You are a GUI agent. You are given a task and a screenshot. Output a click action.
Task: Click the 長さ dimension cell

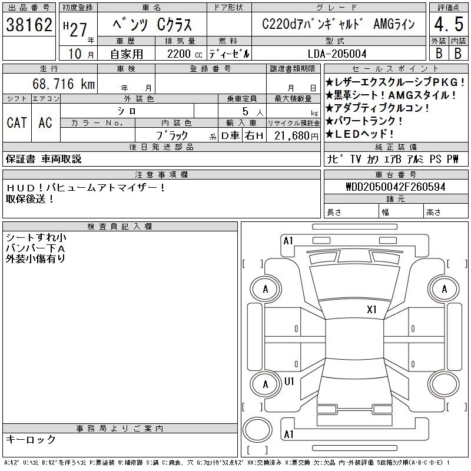pos(351,211)
